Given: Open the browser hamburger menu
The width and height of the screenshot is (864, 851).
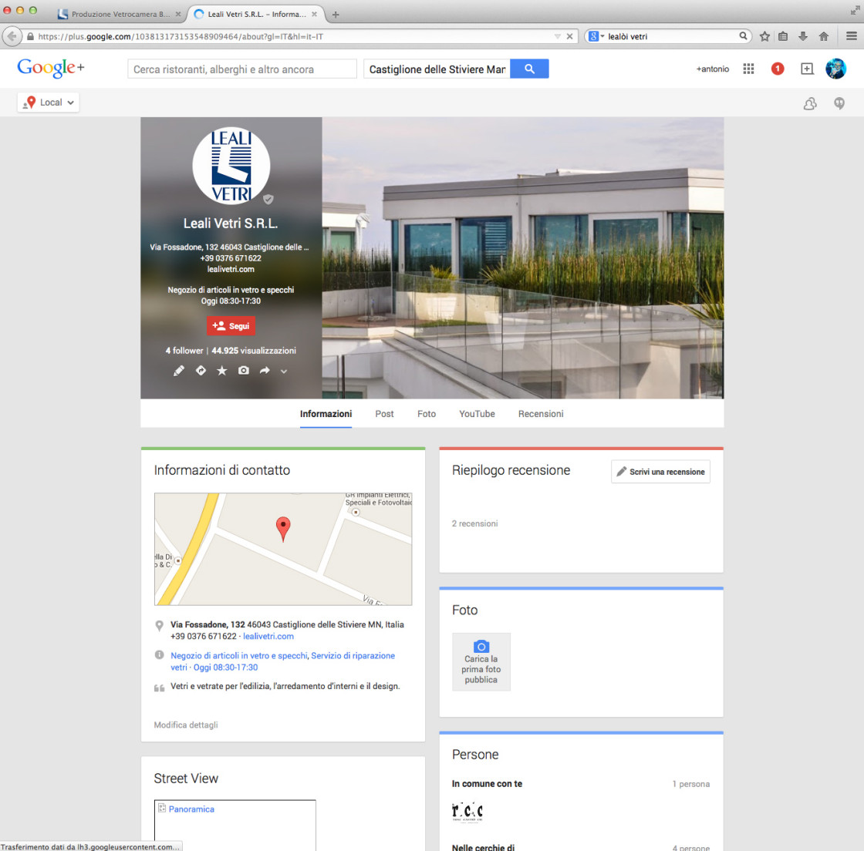Looking at the screenshot, I should (851, 36).
